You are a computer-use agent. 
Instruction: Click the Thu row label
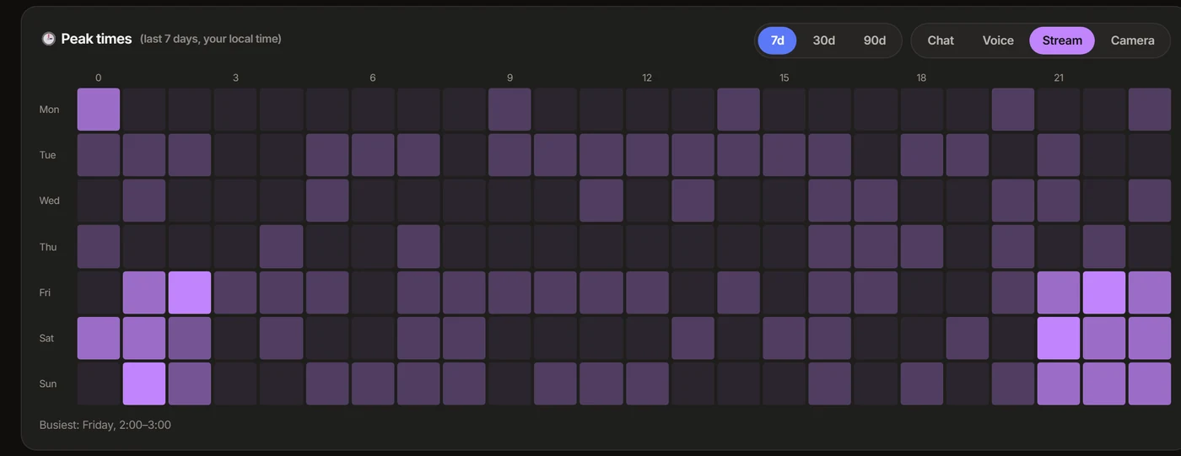coord(48,247)
